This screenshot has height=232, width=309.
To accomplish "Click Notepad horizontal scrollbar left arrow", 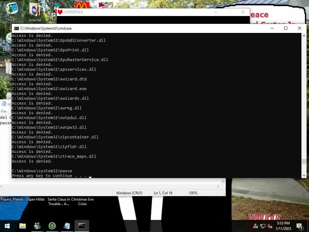I will tap(2, 186).
